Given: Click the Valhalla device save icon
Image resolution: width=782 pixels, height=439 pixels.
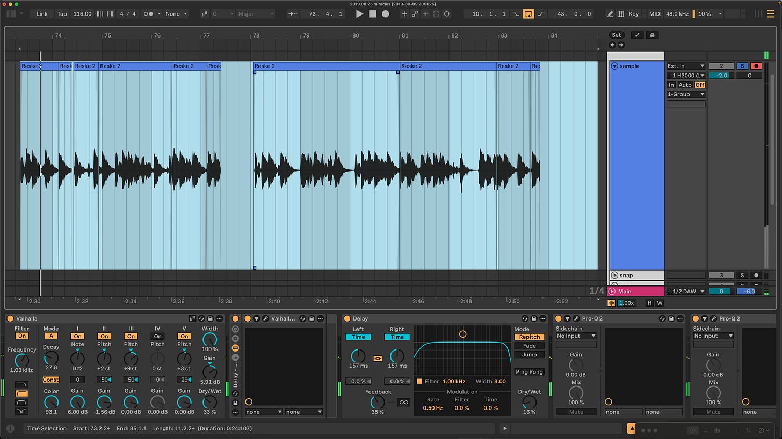Looking at the screenshot, I should 211,318.
